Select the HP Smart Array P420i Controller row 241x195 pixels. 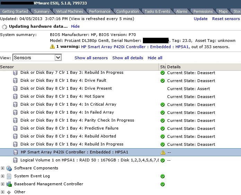(x=121, y=152)
